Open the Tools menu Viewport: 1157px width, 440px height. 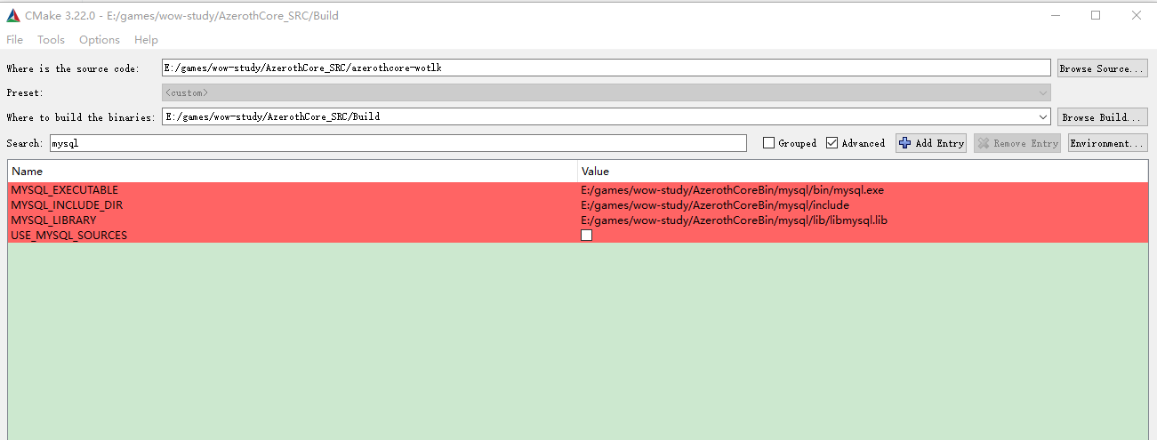(51, 39)
